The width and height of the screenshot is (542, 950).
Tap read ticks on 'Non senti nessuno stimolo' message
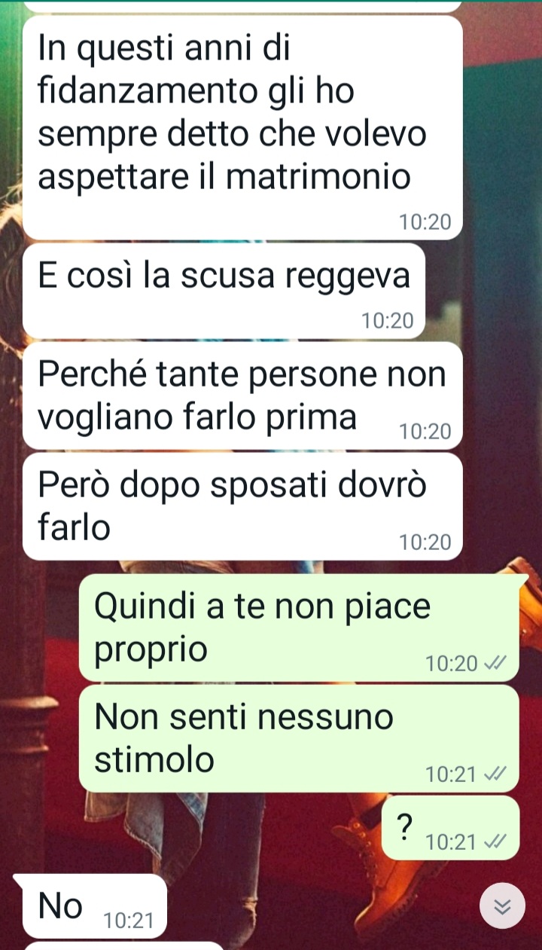(494, 774)
